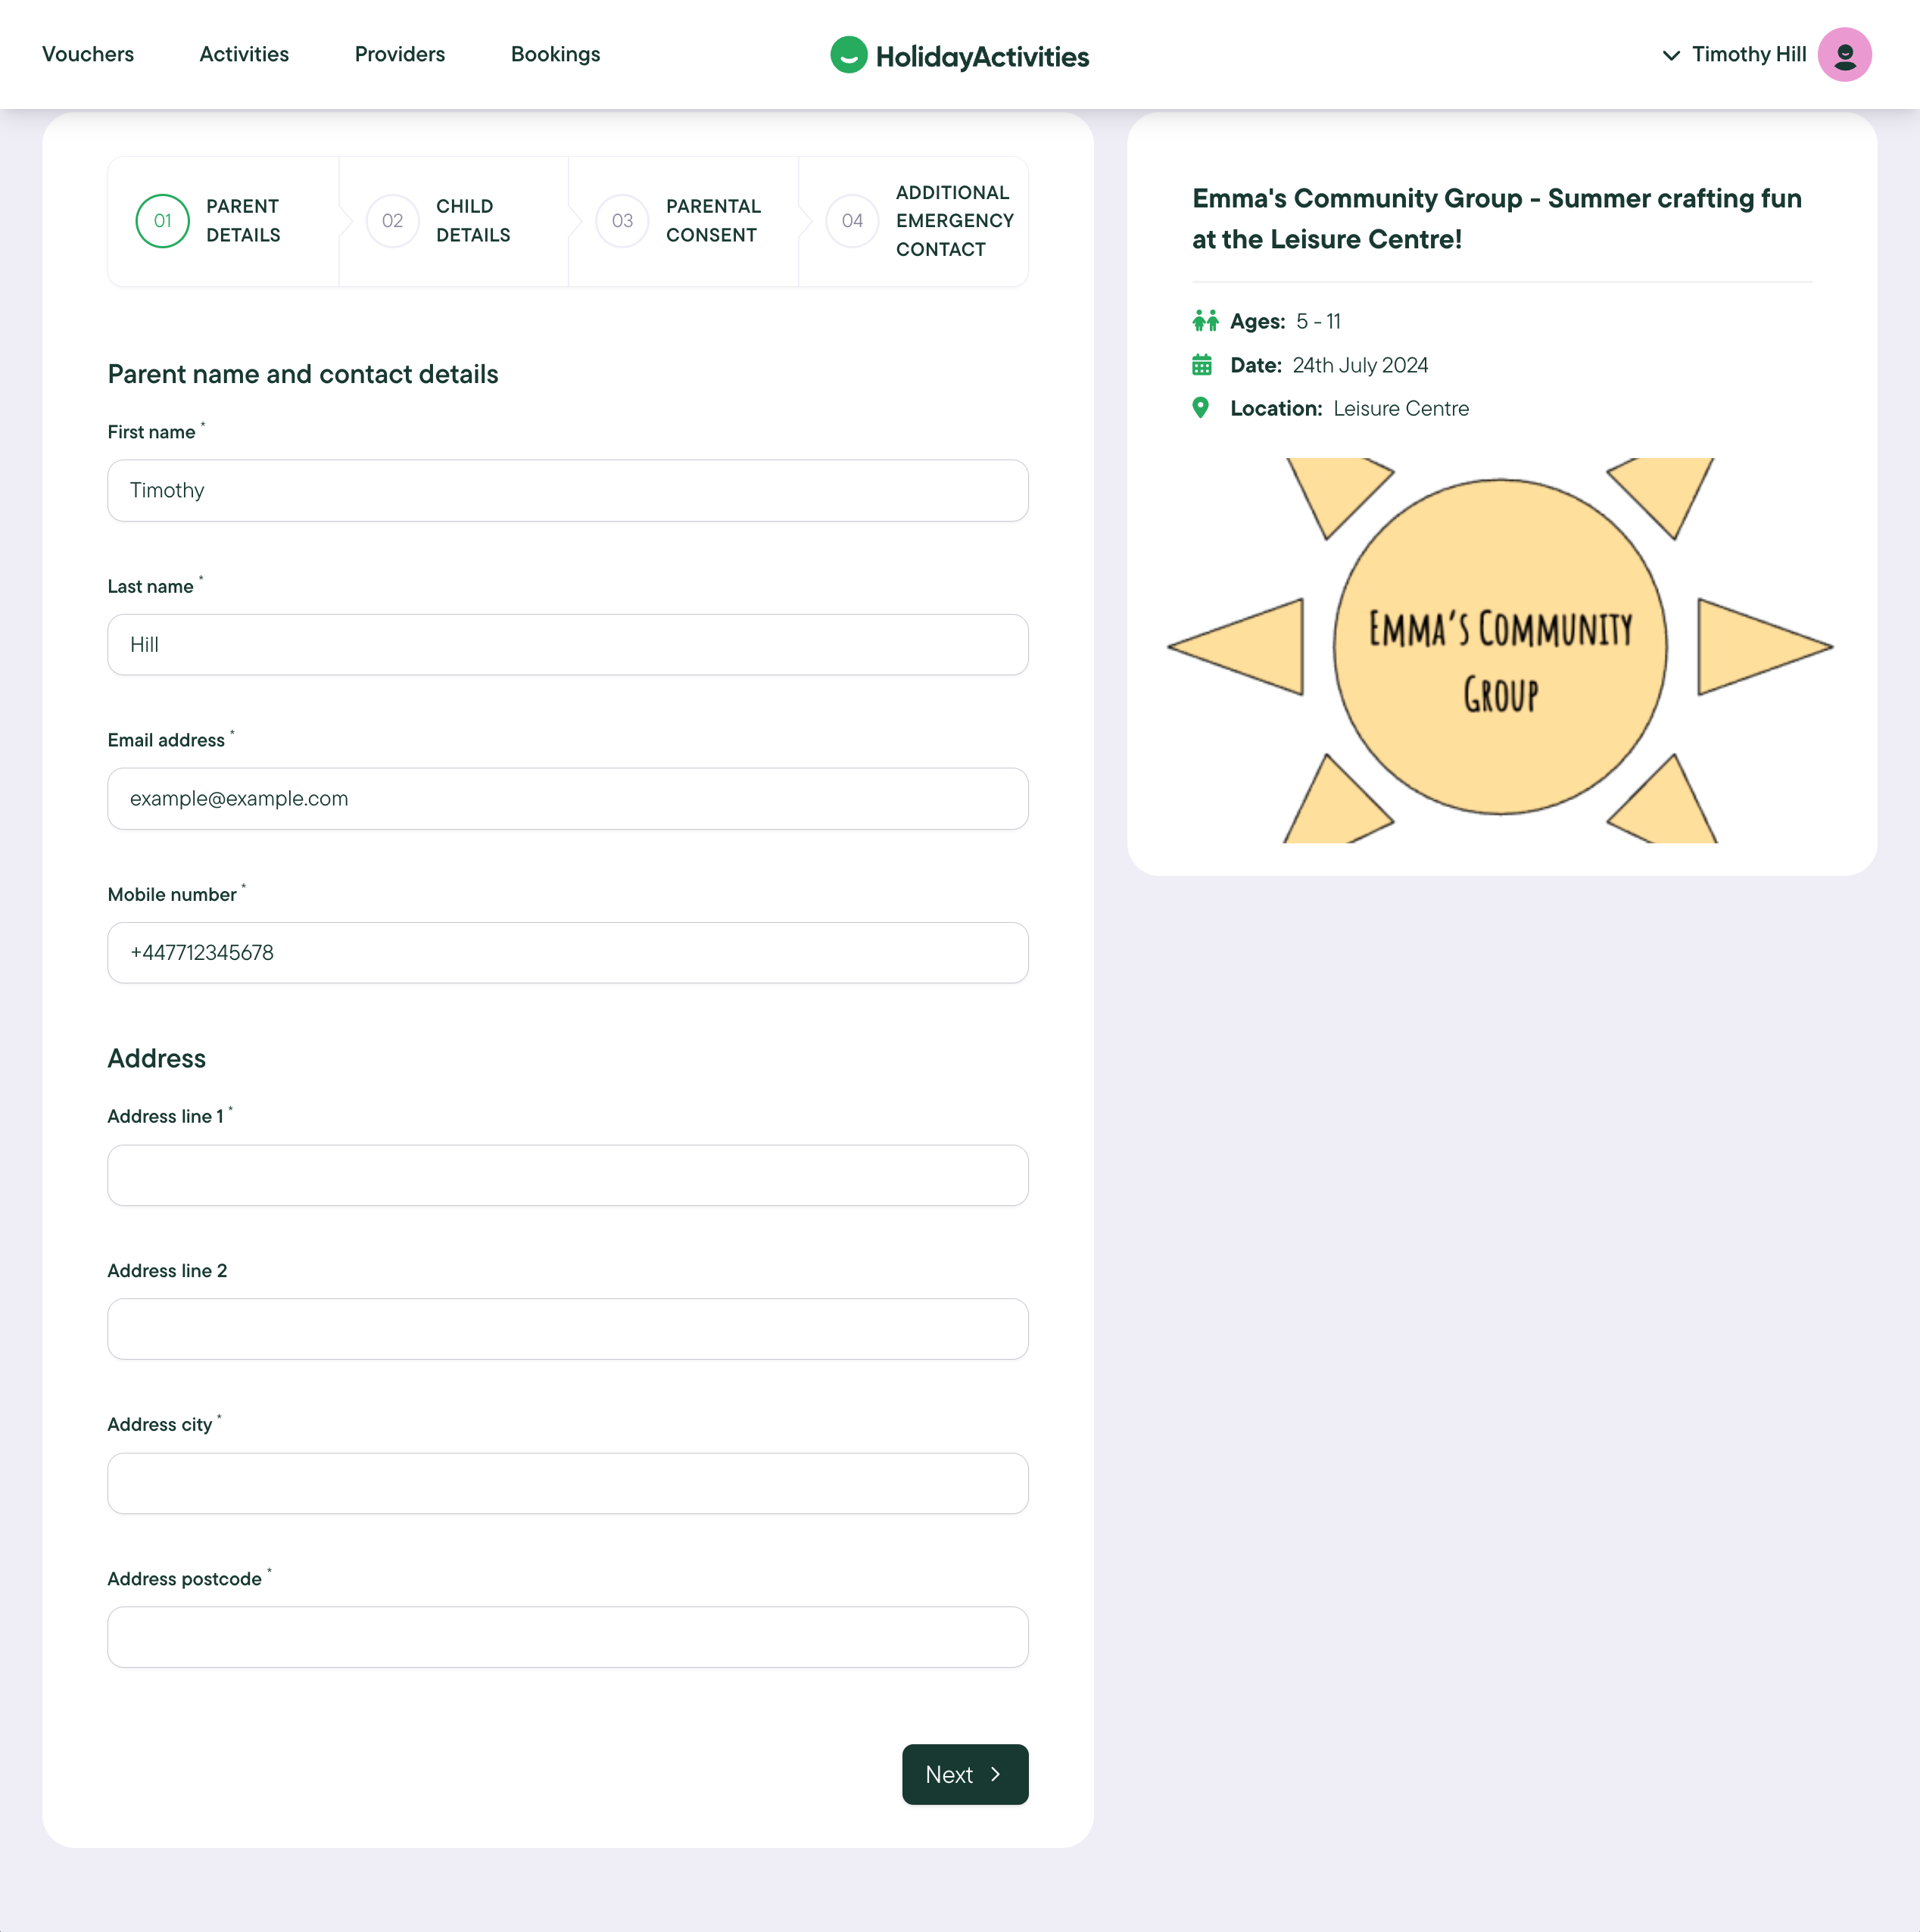Open the Providers page

[x=399, y=54]
